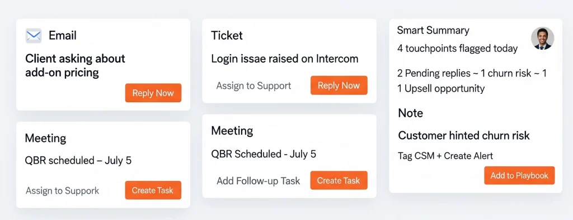View QBR Scheduled - July 5 in middle card
The width and height of the screenshot is (573, 220).
coord(264,154)
